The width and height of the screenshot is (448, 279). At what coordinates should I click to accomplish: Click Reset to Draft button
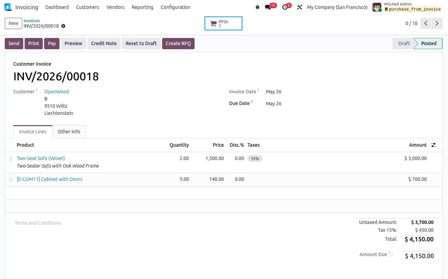tap(141, 43)
